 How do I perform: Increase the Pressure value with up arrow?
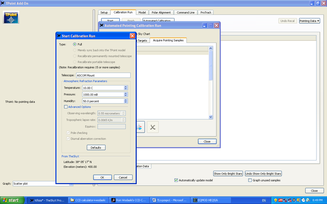pos(125,93)
